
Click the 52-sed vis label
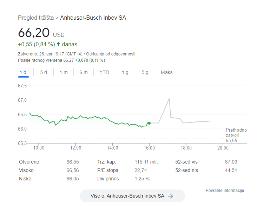[x=186, y=162]
